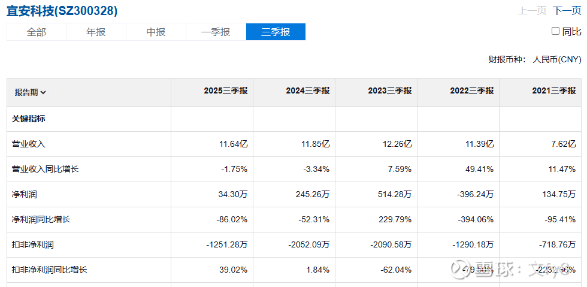Select the 2024三季报 column header
Image resolution: width=587 pixels, height=287 pixels.
[x=307, y=91]
